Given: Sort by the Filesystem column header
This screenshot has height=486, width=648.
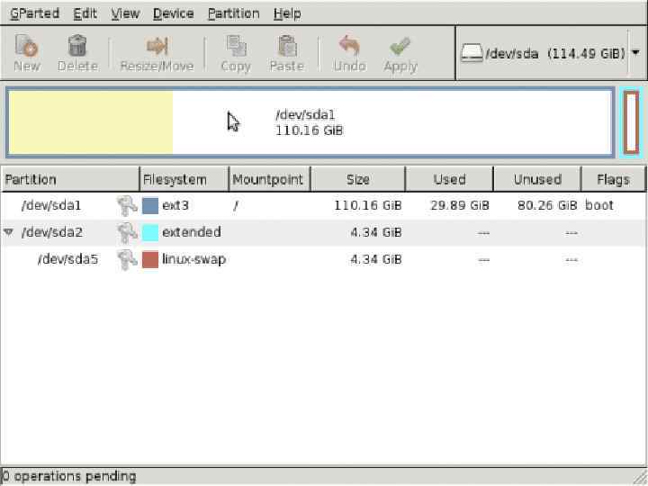Looking at the screenshot, I should click(x=184, y=179).
